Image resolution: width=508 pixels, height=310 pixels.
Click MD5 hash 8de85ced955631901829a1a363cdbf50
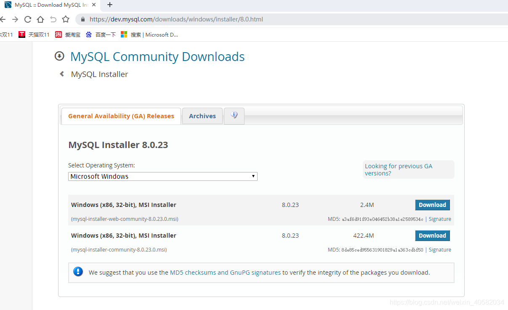tap(383, 250)
